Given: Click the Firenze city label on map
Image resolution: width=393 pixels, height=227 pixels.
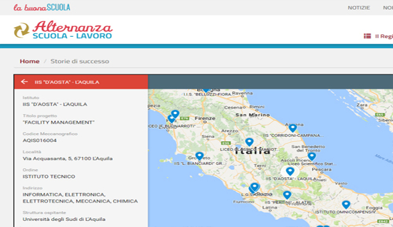Looking at the screenshot, I should [205, 118].
